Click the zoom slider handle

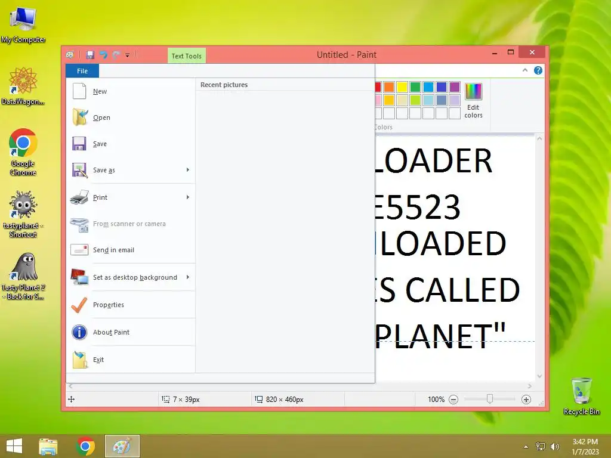click(x=490, y=399)
